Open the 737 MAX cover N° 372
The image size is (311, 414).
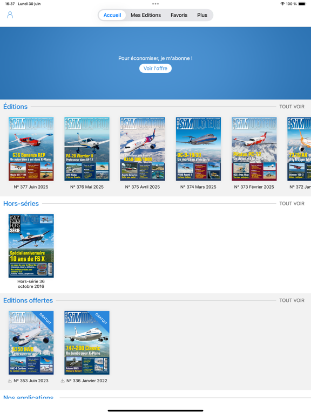pos(299,149)
